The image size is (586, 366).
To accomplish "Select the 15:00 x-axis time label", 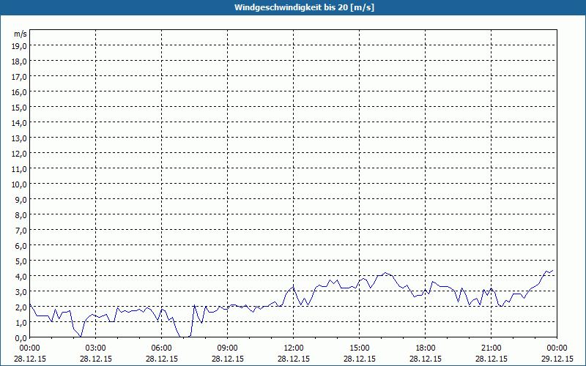I will click(360, 348).
